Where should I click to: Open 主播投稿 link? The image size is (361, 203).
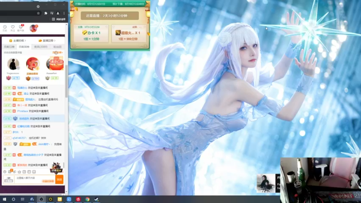point(18,41)
